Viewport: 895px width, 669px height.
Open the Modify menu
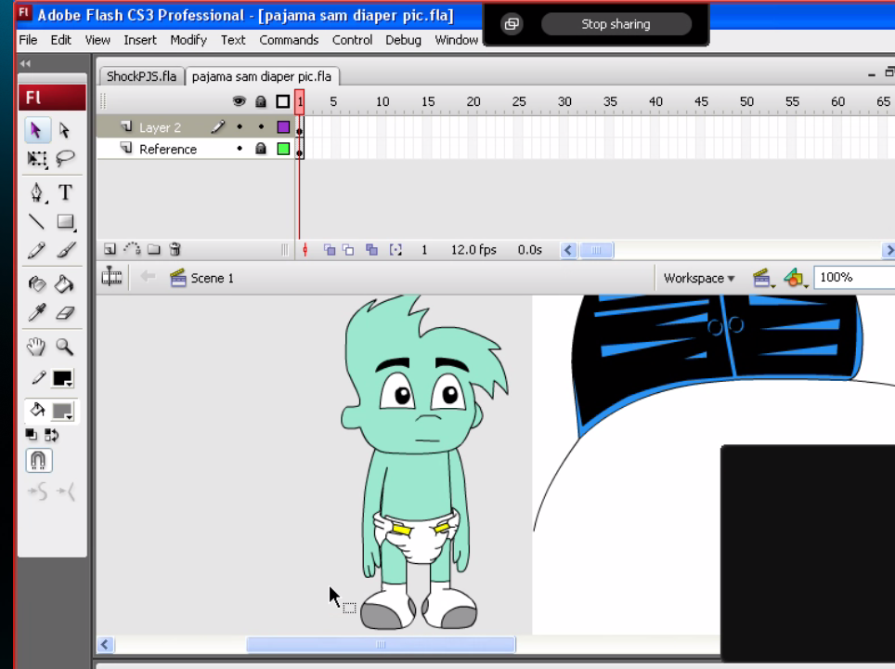188,40
